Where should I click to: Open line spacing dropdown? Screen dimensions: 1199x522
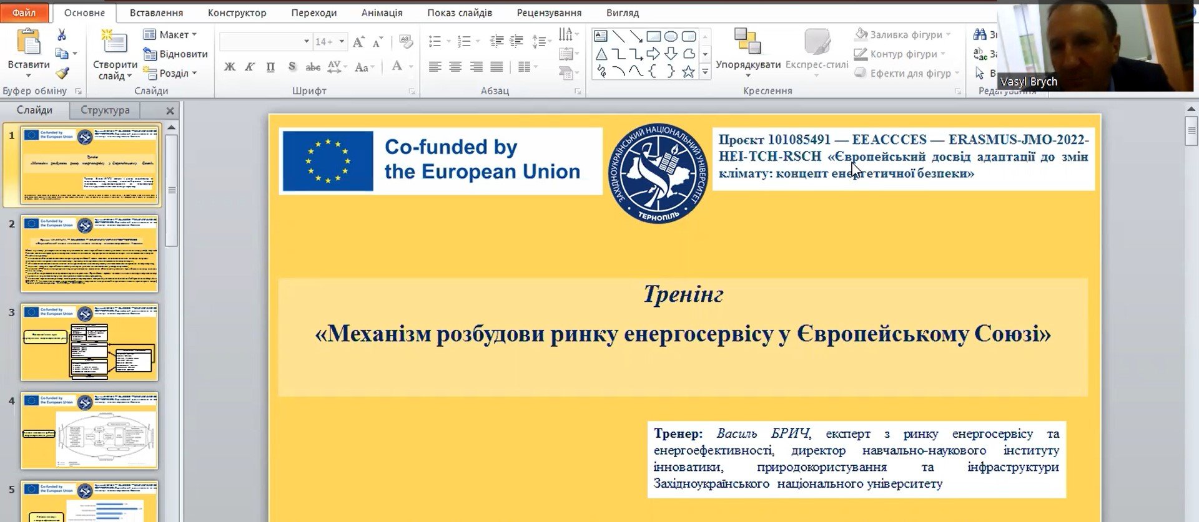pos(541,42)
